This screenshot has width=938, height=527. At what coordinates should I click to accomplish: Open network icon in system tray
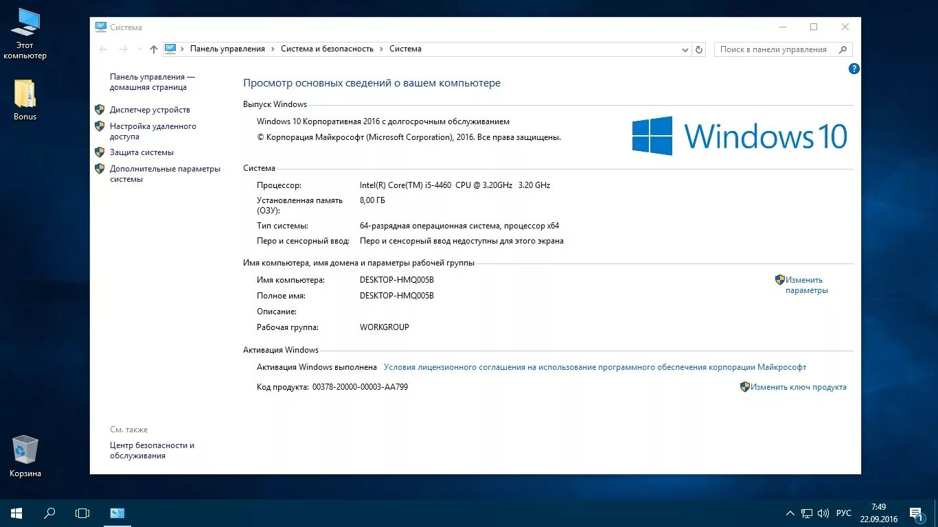coord(806,513)
